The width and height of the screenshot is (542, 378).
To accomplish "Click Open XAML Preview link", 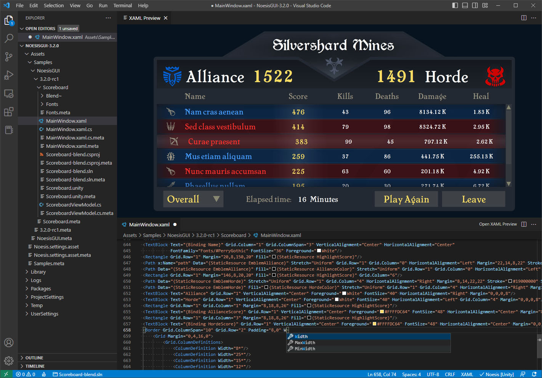I will pos(498,224).
